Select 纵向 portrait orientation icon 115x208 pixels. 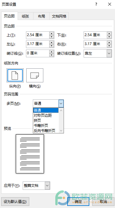pos(15,75)
